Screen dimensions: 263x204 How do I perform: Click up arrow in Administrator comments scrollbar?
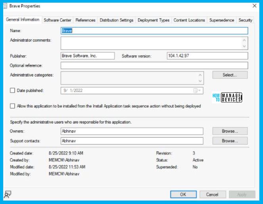coord(244,40)
